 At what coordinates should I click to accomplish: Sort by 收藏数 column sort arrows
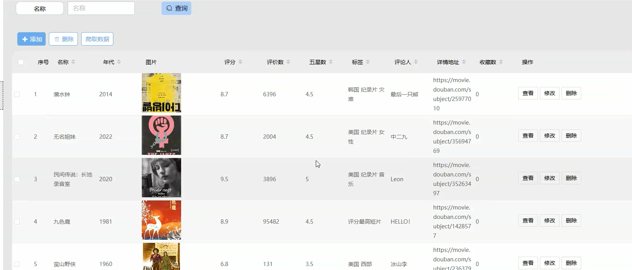pos(501,62)
